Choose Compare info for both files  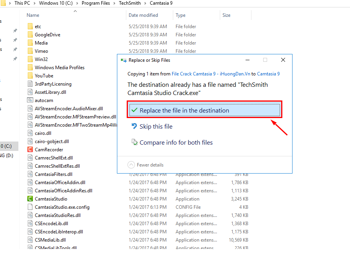point(176,143)
